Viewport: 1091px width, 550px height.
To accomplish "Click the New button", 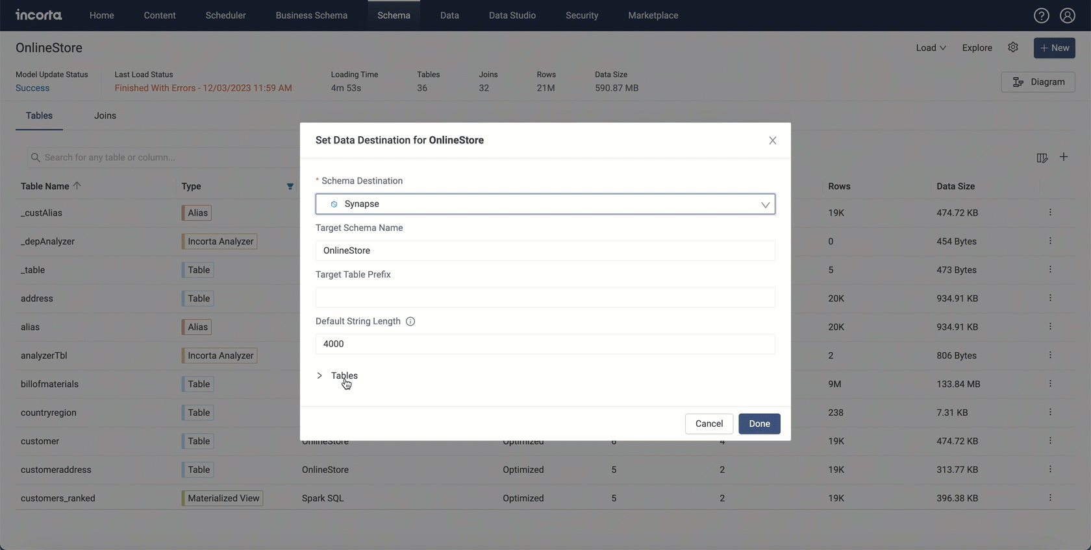I will pos(1055,48).
